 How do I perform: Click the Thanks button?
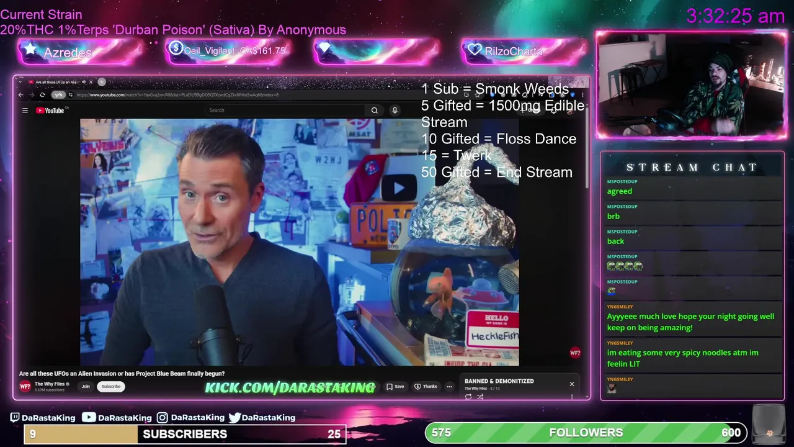click(426, 386)
